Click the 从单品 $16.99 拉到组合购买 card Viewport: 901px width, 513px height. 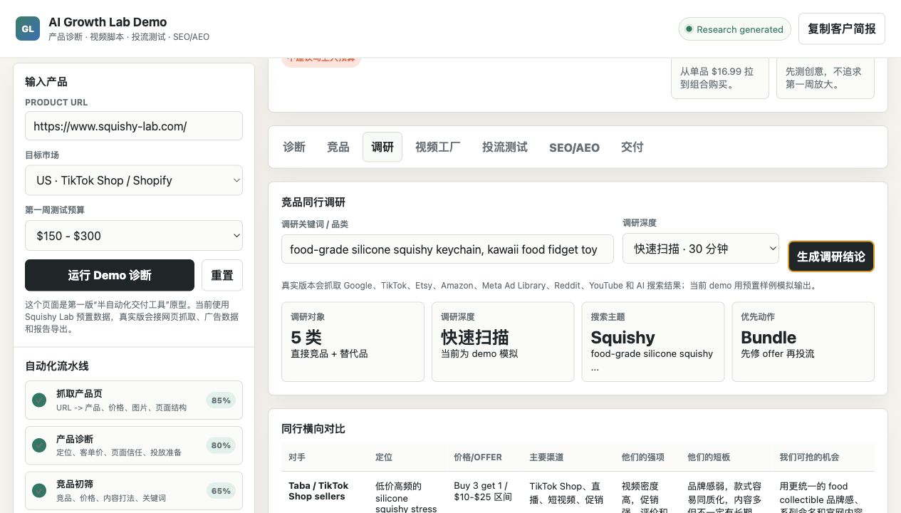pyautogui.click(x=720, y=77)
